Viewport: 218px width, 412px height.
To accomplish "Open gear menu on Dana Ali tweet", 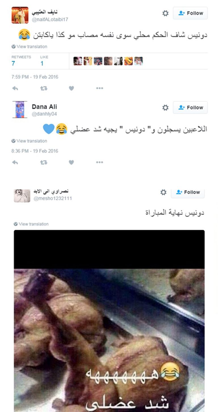I will (x=165, y=107).
